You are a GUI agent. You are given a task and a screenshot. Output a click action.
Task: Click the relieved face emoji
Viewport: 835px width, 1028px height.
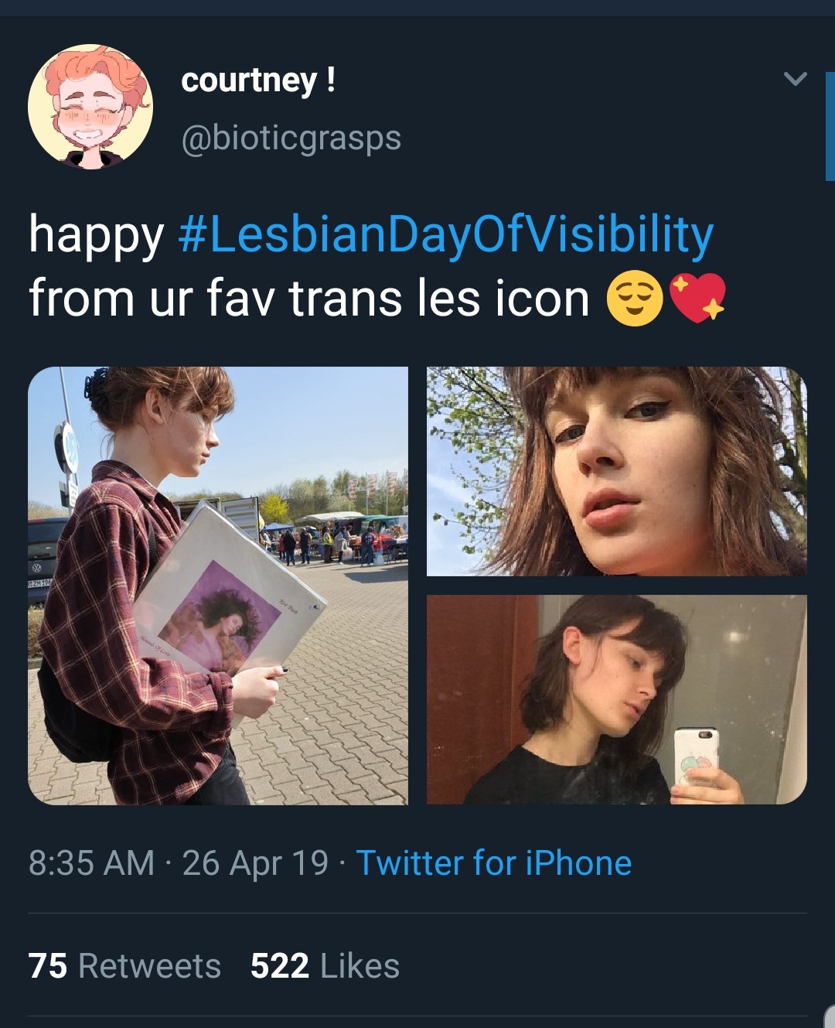[x=635, y=299]
